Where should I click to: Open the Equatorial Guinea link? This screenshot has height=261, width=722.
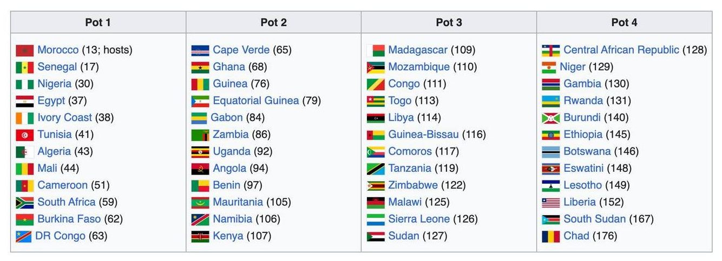click(255, 101)
